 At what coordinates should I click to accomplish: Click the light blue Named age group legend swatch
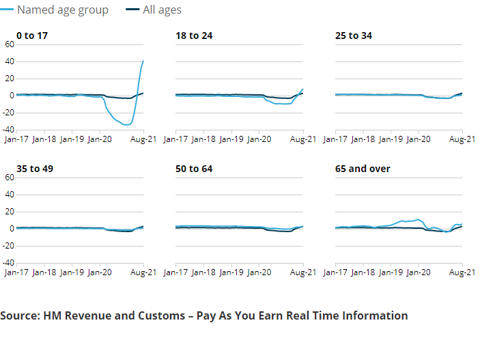[x=7, y=10]
